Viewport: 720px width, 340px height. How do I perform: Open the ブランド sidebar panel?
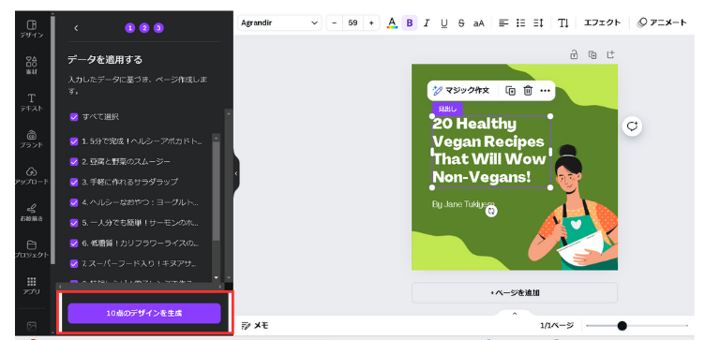(31, 139)
